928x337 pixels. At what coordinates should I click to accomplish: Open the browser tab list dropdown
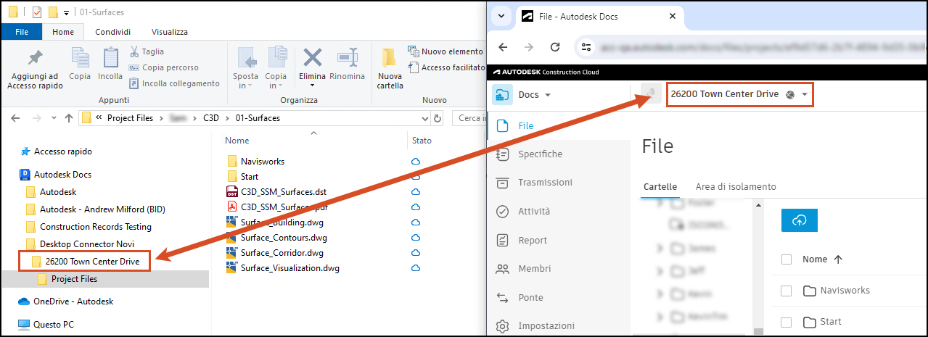coord(501,16)
